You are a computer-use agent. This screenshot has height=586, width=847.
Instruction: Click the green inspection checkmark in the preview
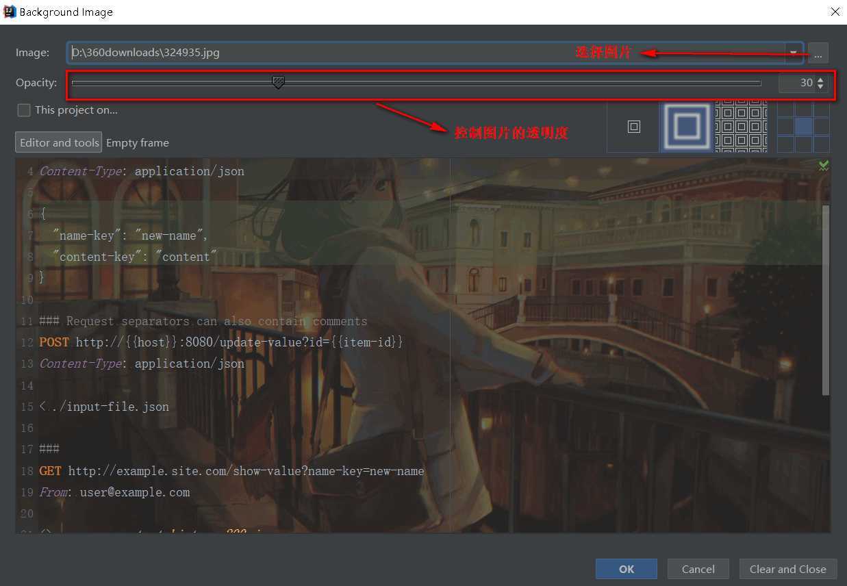(824, 165)
